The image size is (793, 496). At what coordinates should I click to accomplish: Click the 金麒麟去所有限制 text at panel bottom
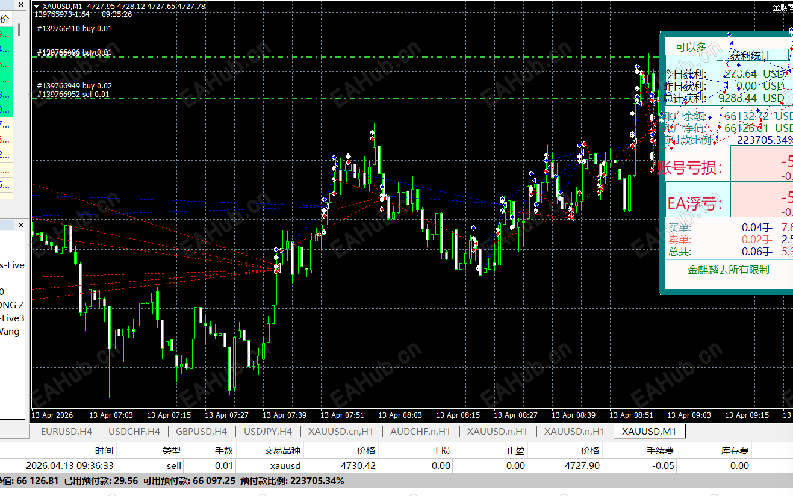[729, 270]
